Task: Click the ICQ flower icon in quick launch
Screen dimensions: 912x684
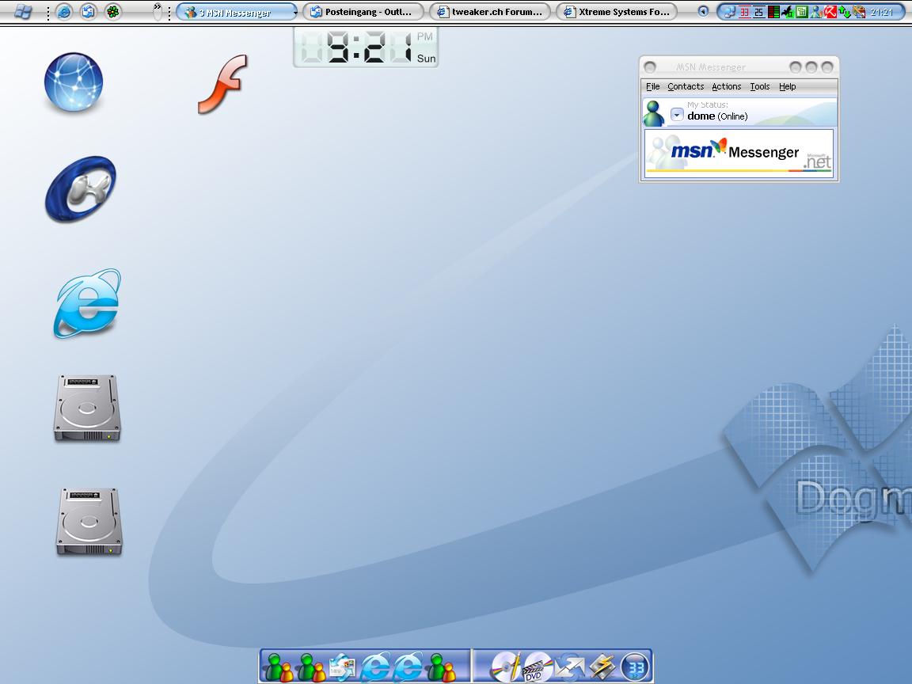Action: click(114, 12)
